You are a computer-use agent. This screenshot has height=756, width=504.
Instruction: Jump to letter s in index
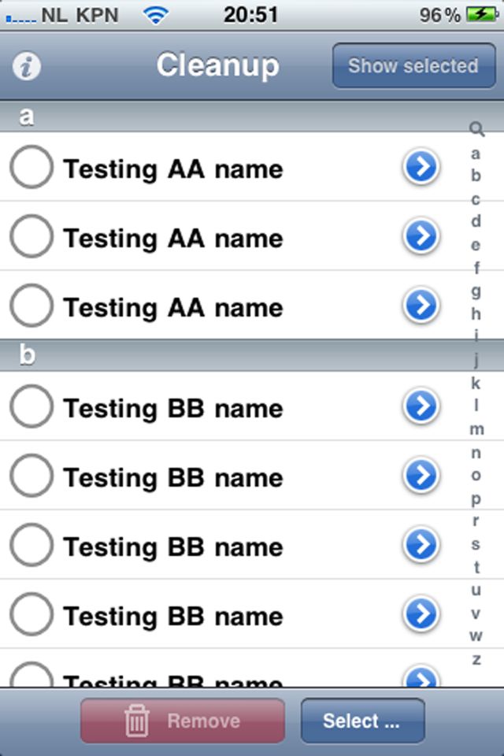(476, 544)
